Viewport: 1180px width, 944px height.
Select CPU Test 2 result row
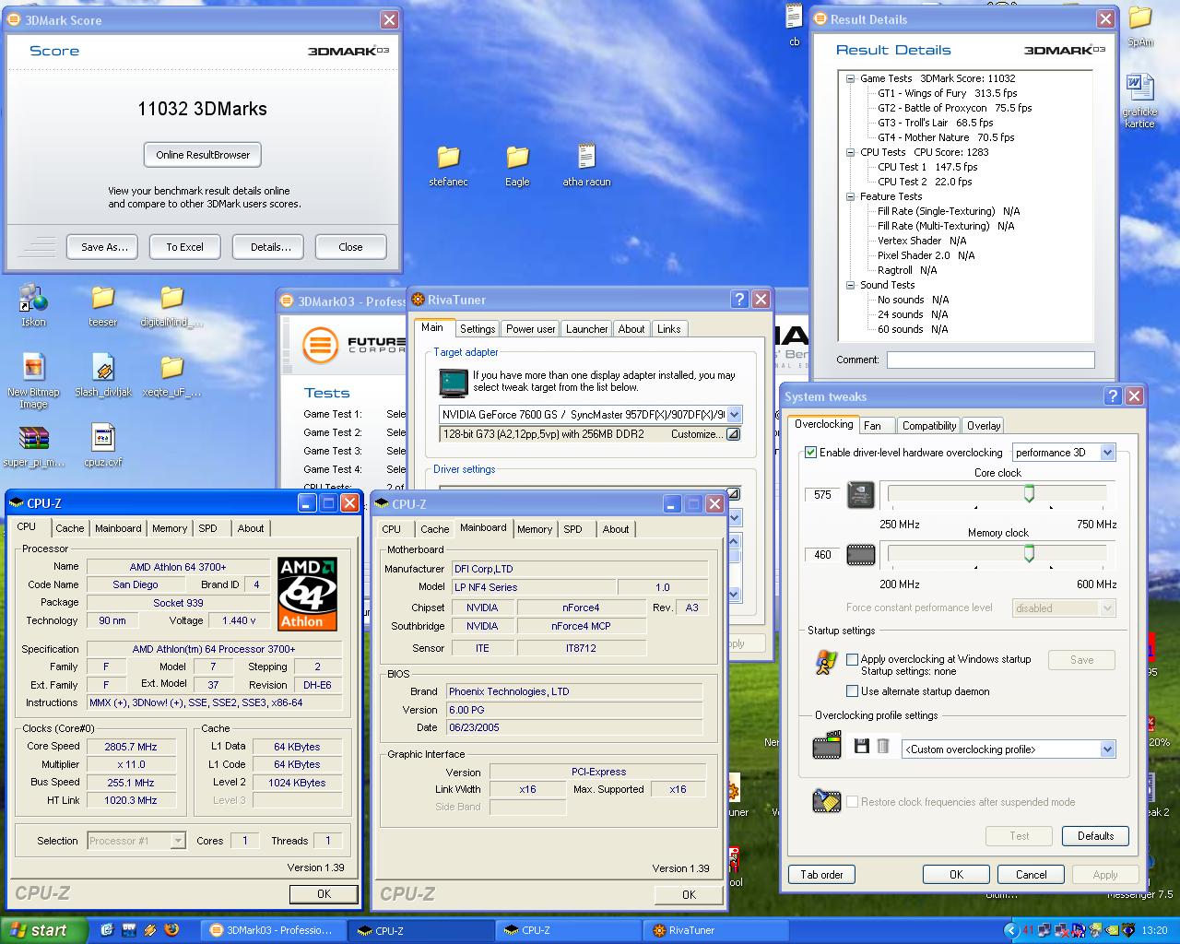point(925,182)
